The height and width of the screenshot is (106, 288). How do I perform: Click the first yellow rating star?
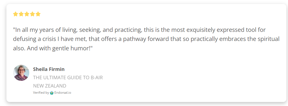pyautogui.click(x=16, y=14)
